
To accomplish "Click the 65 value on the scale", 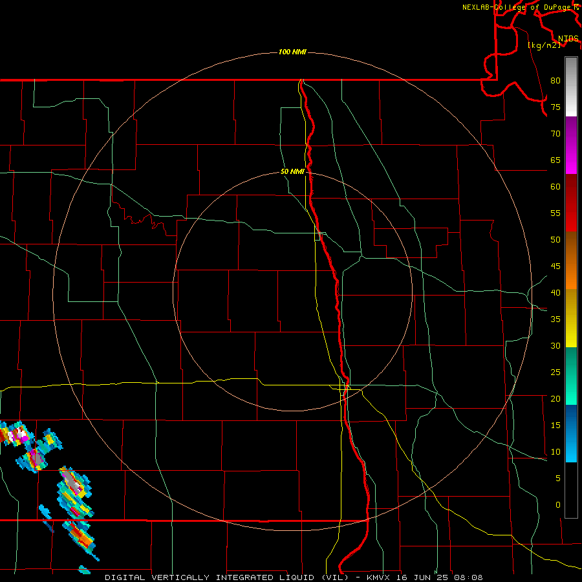I will point(555,160).
